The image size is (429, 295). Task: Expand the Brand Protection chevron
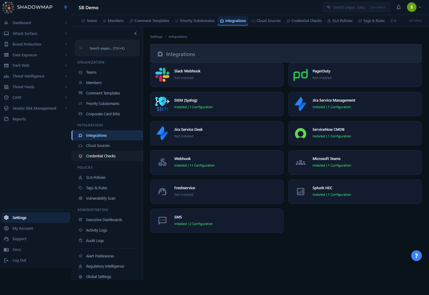point(66,44)
